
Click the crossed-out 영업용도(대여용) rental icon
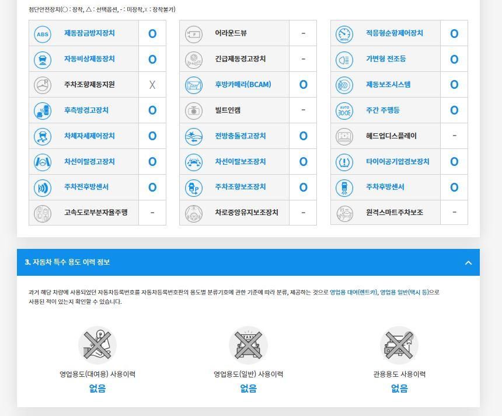coord(97,345)
